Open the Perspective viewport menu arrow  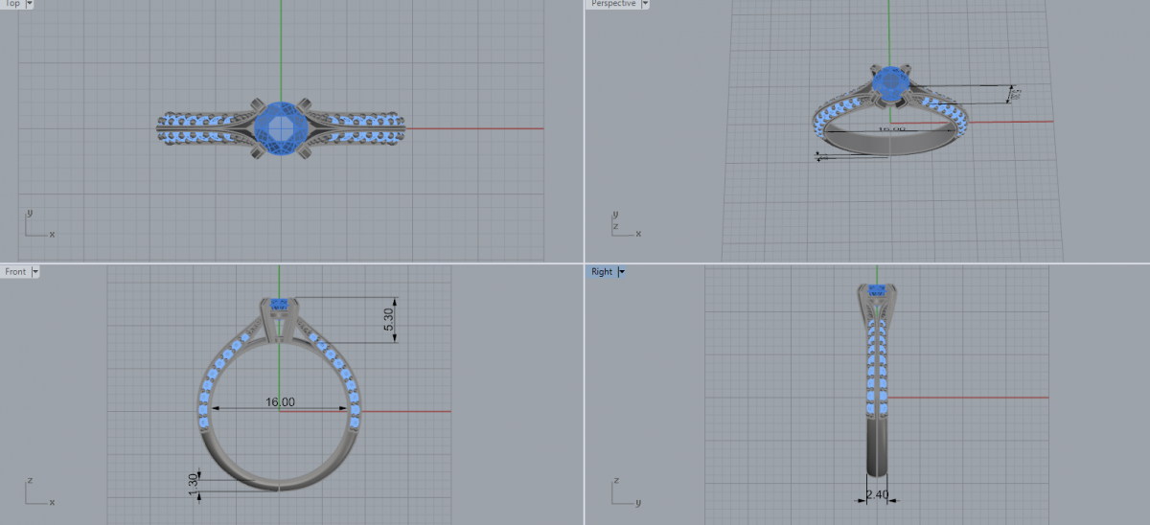click(645, 4)
